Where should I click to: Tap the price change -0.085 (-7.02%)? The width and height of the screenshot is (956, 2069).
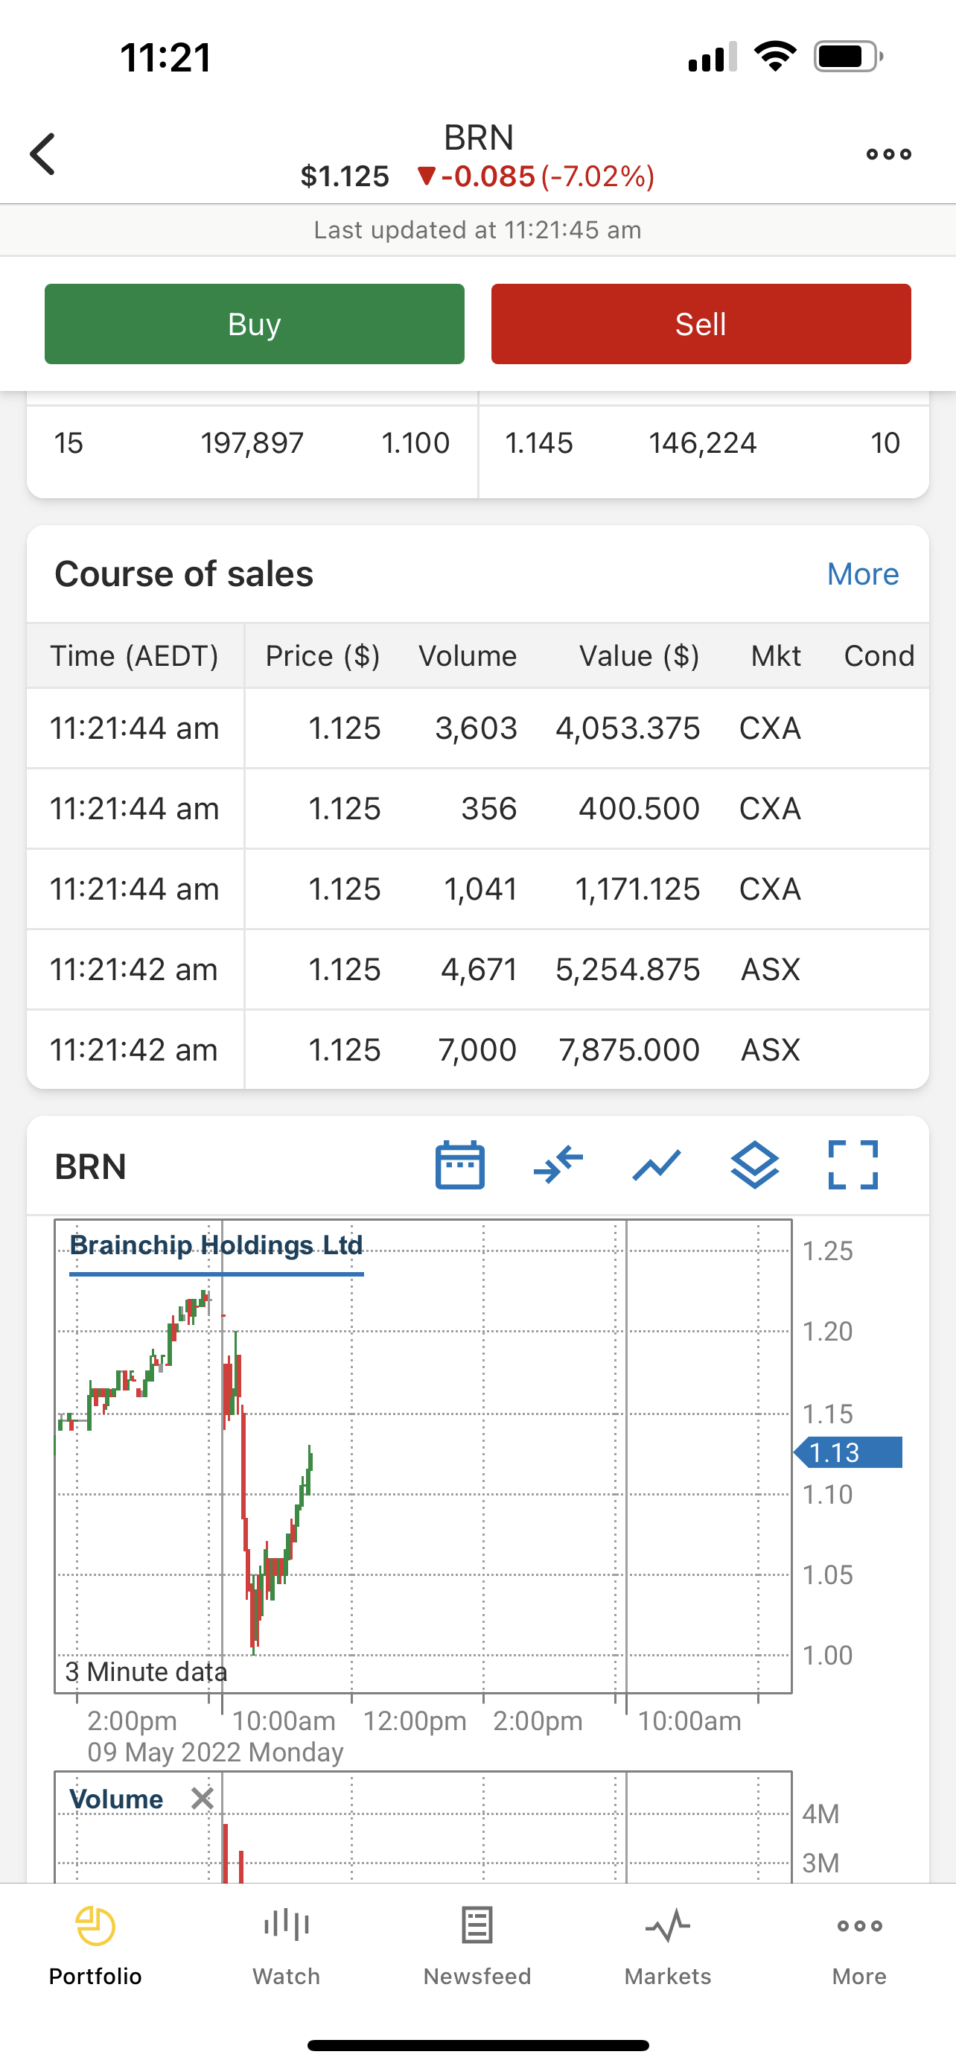click(536, 177)
